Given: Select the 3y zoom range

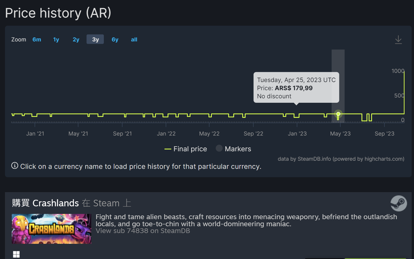Looking at the screenshot, I should (x=95, y=39).
